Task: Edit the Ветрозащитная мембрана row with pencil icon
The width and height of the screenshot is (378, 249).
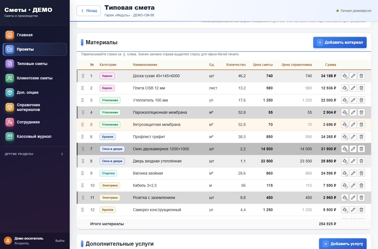Action: coord(353,124)
